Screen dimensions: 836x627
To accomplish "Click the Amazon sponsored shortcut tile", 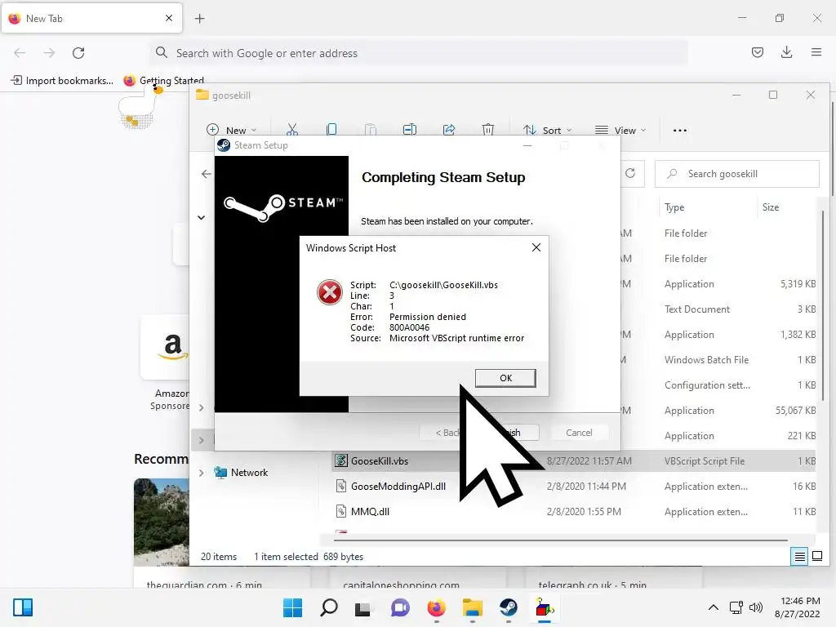I will pos(165,348).
